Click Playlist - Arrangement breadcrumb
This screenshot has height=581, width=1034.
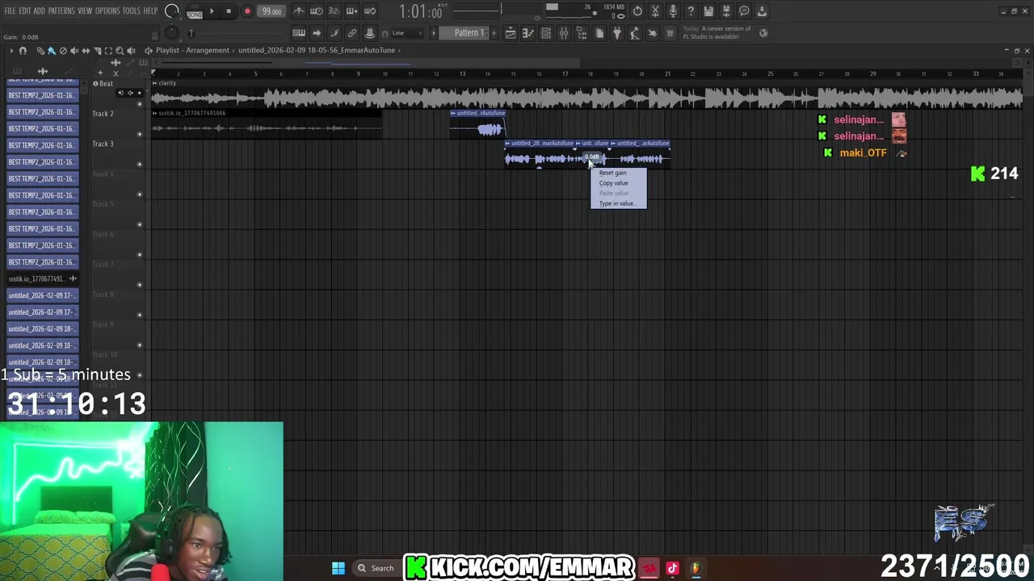(192, 50)
